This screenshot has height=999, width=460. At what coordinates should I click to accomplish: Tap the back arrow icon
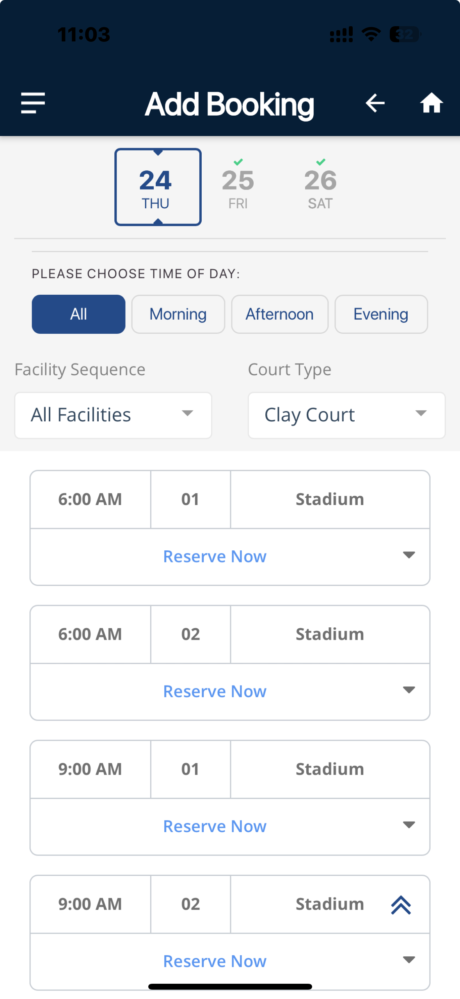[375, 103]
